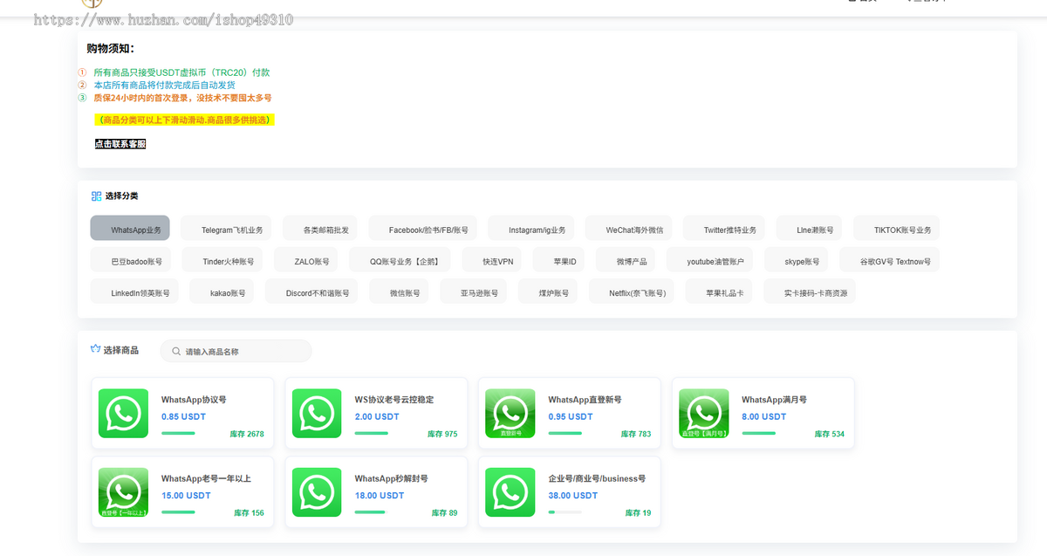Select the kakao账号 category
The height and width of the screenshot is (556, 1047).
(222, 292)
